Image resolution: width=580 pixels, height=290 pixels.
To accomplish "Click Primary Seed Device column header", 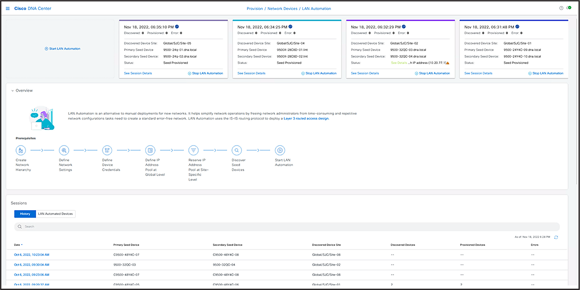I will point(126,245).
